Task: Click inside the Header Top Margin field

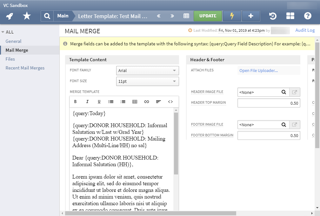Action: [269, 102]
